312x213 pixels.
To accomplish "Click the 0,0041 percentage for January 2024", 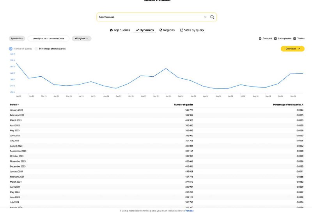I will [x=300, y=171].
